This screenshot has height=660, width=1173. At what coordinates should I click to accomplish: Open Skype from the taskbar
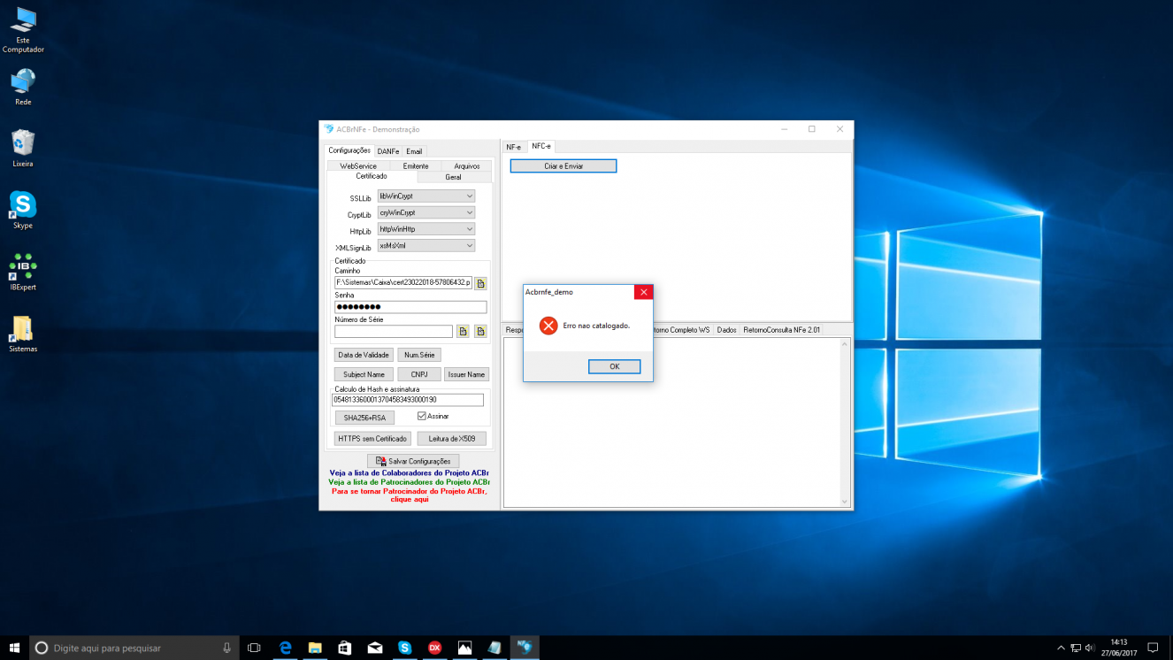tap(405, 648)
